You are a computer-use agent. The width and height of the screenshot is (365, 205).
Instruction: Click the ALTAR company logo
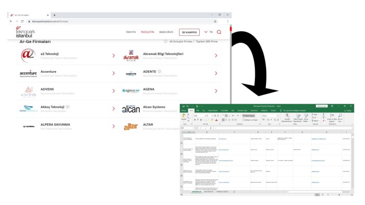[131, 126]
